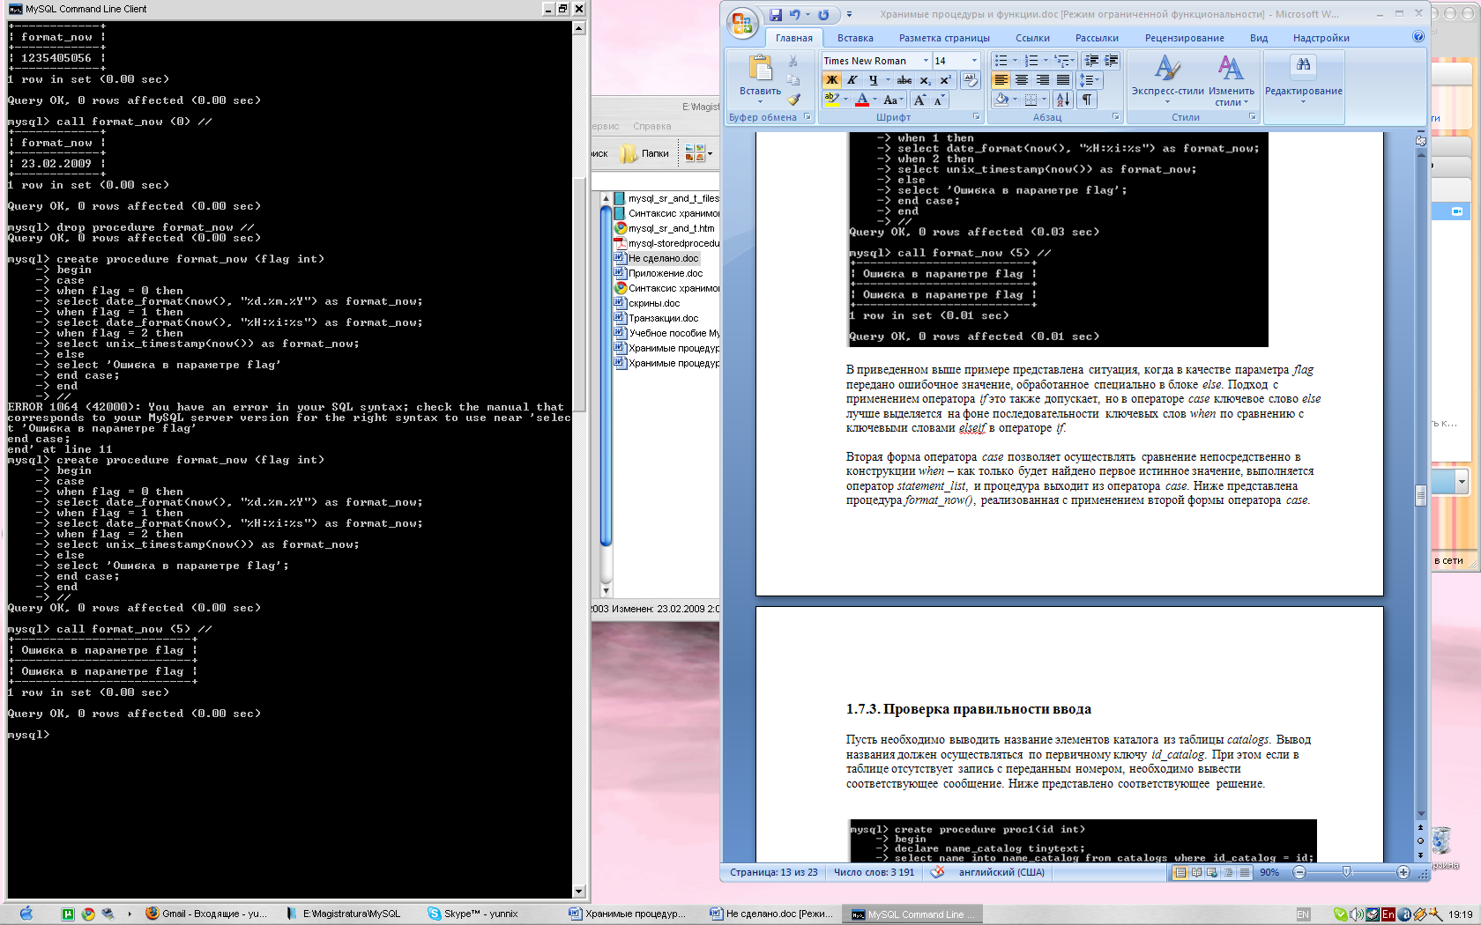The image size is (1481, 925).
Task: Toggle underline (Ч) formatting
Action: point(873,80)
